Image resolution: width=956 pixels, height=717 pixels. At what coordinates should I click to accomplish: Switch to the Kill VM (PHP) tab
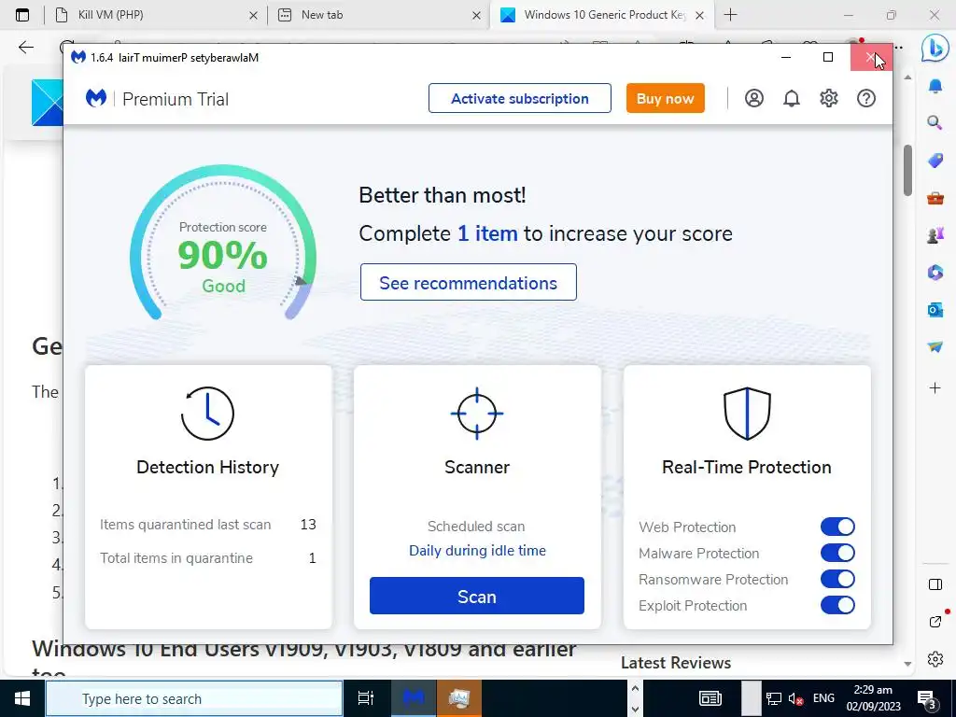156,15
